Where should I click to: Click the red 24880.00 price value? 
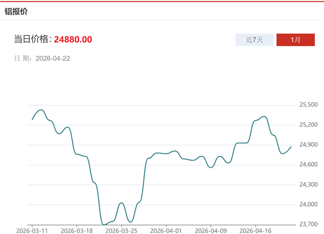point(73,40)
